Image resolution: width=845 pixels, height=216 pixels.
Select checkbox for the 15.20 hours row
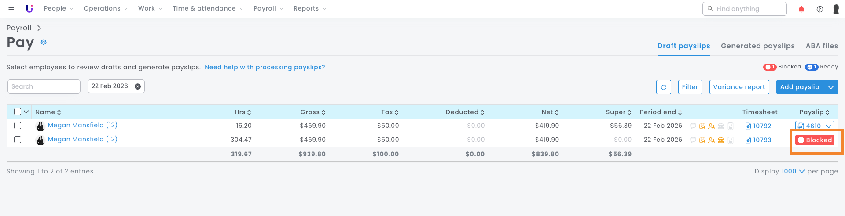click(18, 126)
